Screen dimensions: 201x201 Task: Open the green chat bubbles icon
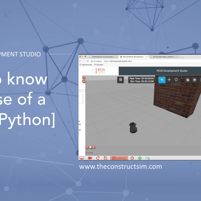(148, 158)
